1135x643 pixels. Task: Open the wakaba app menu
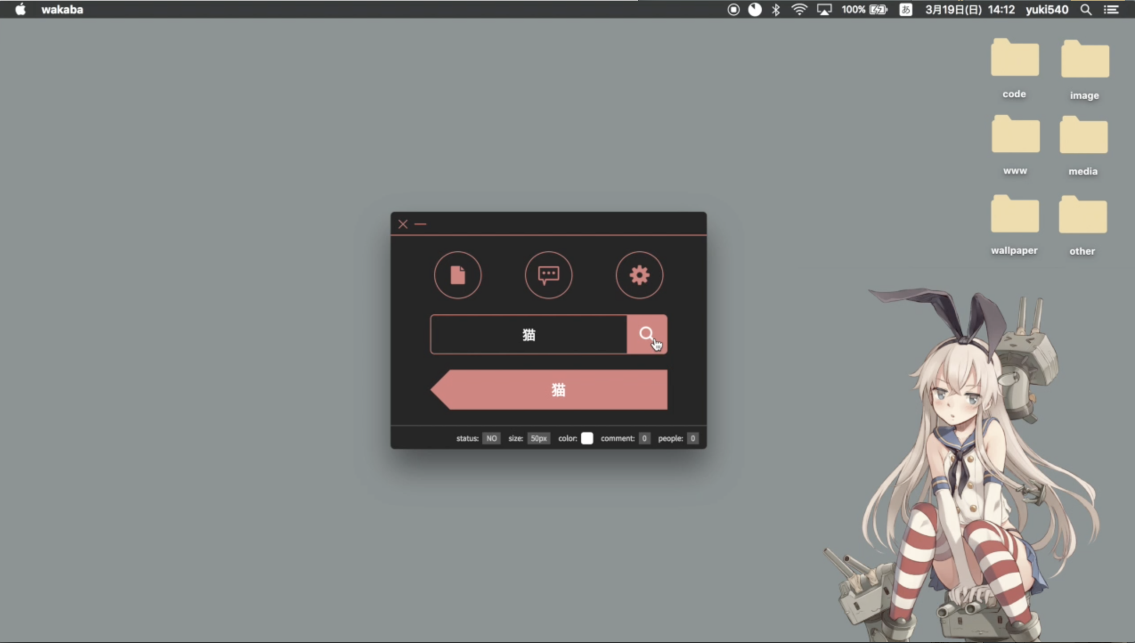click(x=62, y=9)
